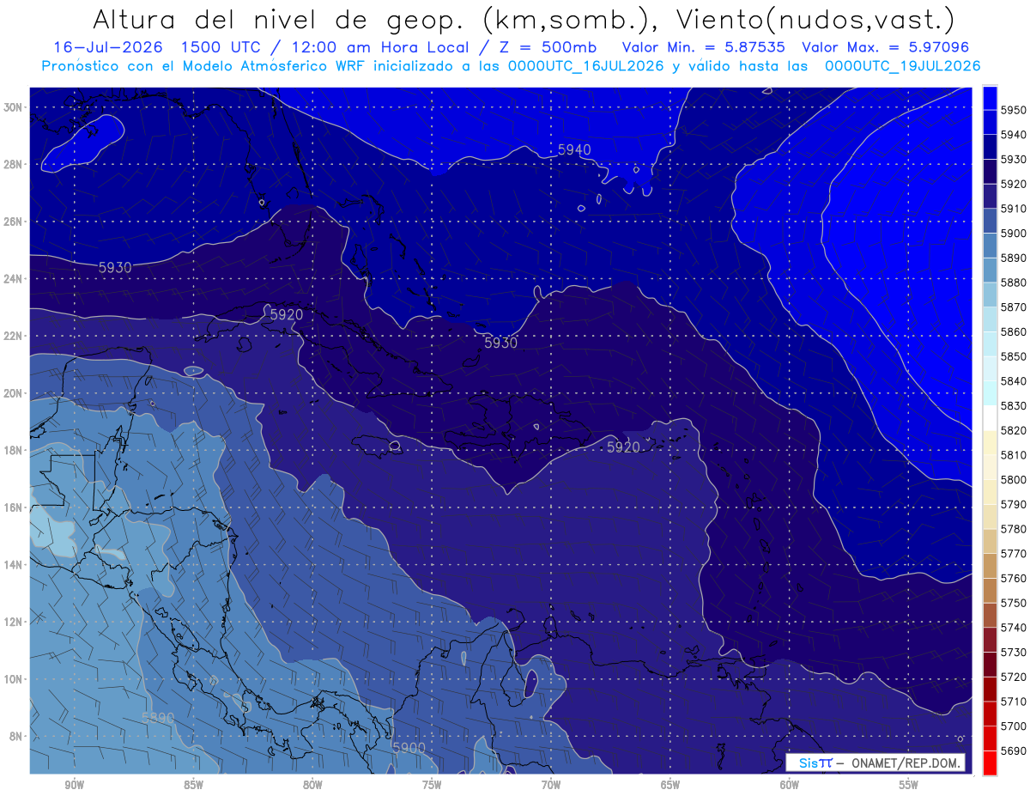The width and height of the screenshot is (1030, 796).
Task: Click the colorbar legend value 5720
Action: (1015, 677)
